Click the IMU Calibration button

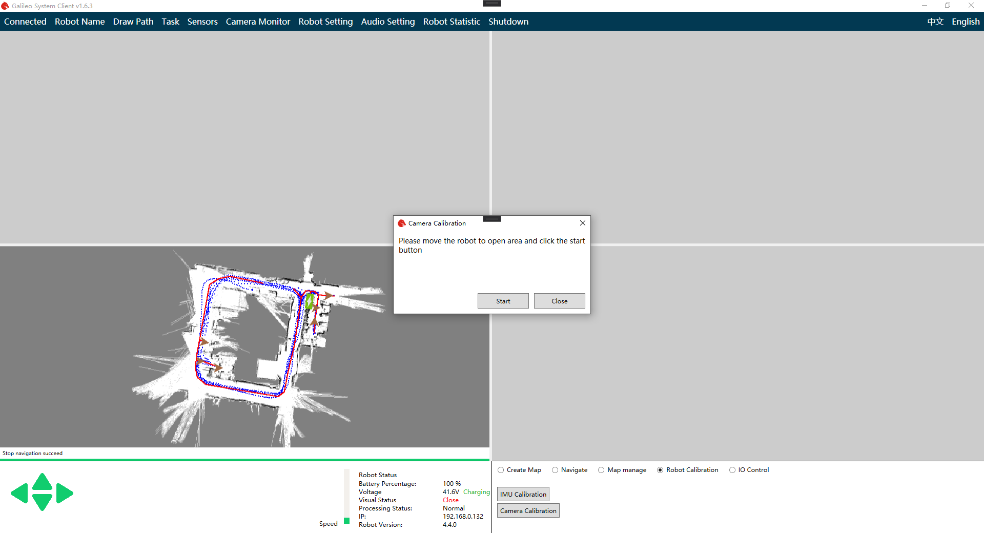click(x=523, y=494)
